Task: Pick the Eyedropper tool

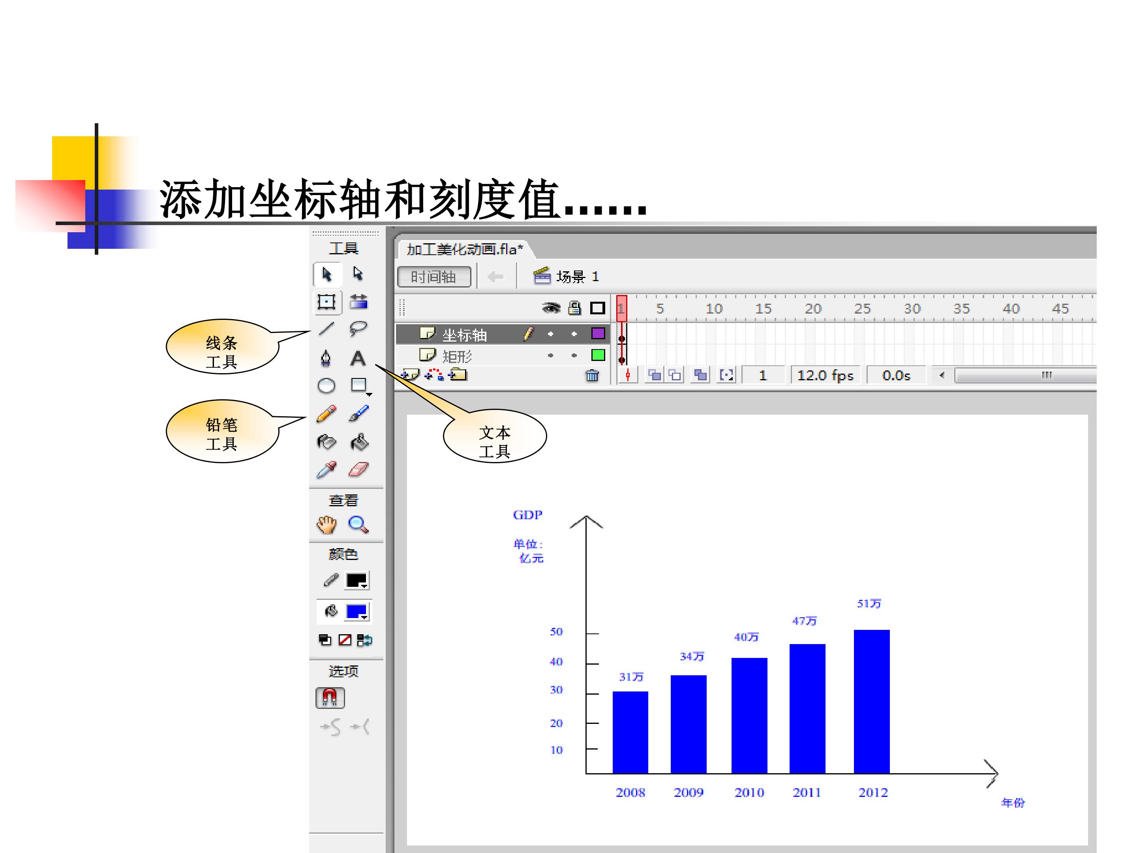Action: (326, 470)
